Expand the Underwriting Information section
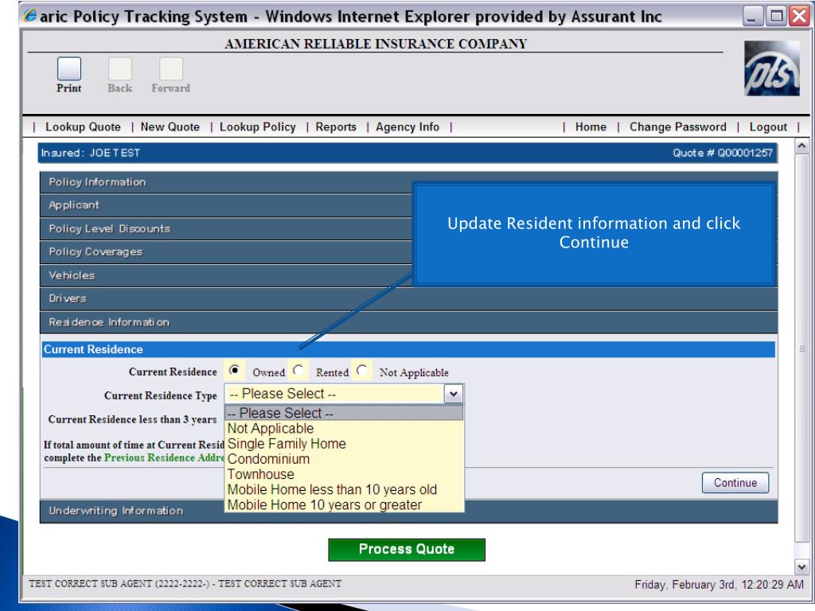 point(408,512)
